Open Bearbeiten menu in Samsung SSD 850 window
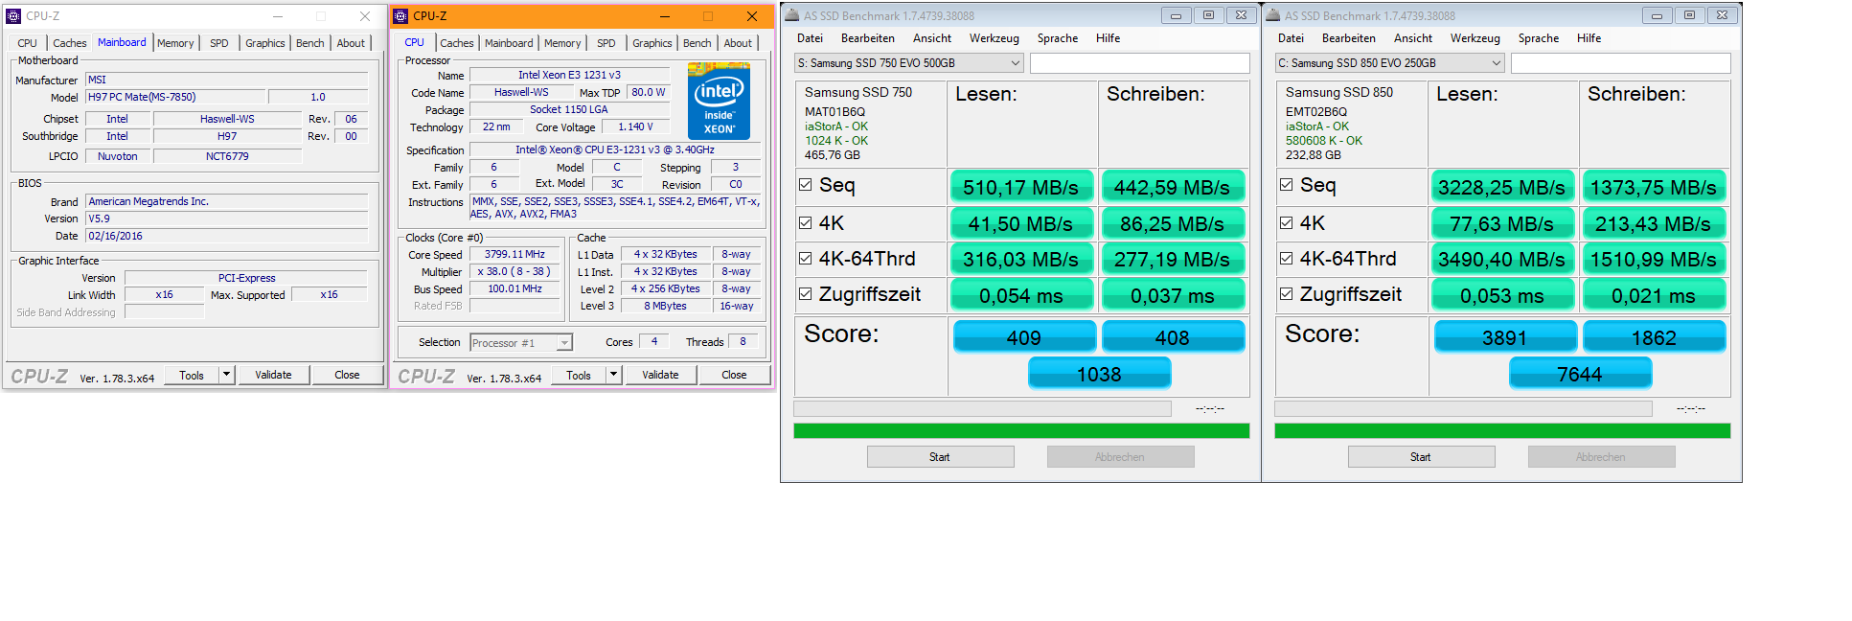The height and width of the screenshot is (621, 1852). [1349, 38]
